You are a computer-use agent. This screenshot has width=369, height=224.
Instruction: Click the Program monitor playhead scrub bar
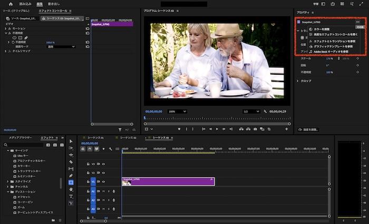(x=216, y=118)
